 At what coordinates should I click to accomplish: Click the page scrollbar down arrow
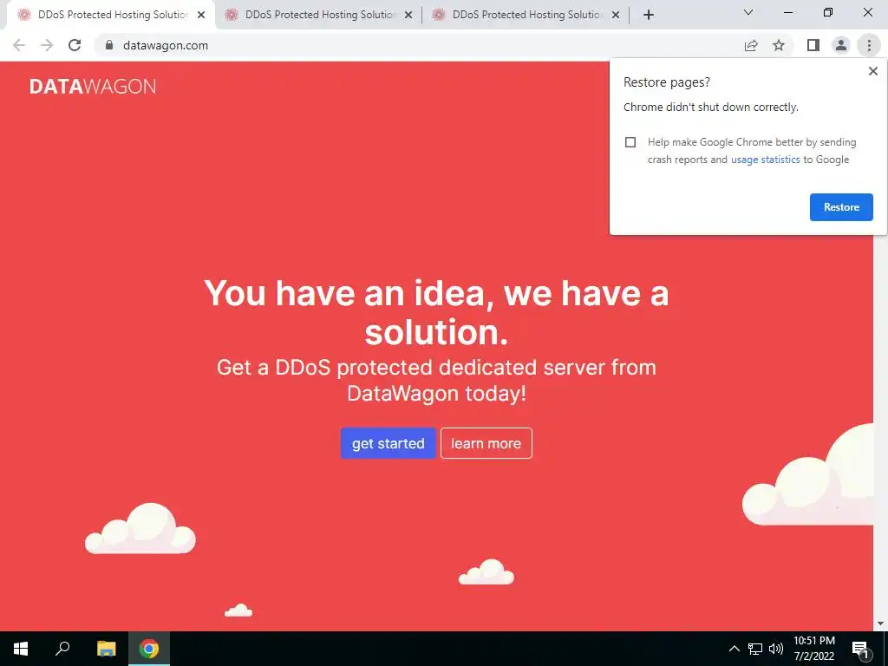click(x=880, y=624)
